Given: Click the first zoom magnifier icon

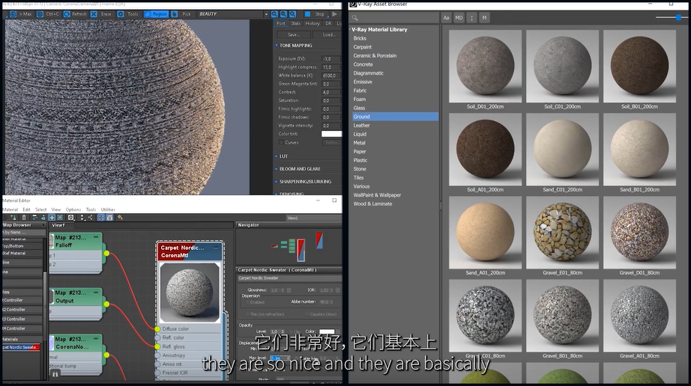Looking at the screenshot, I should [274, 14].
